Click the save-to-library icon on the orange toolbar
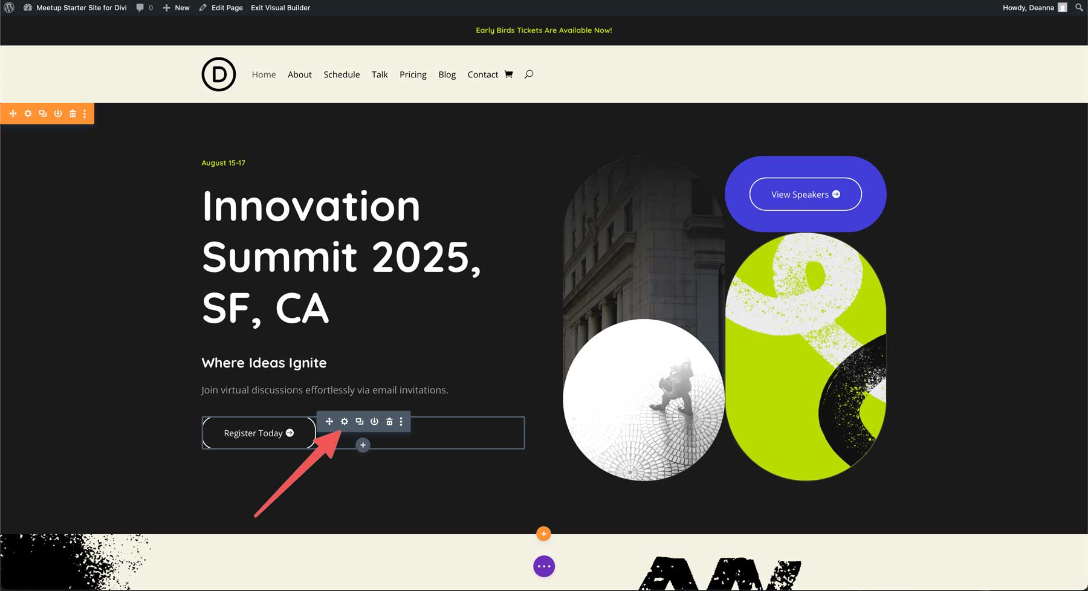1088x591 pixels. [x=58, y=113]
